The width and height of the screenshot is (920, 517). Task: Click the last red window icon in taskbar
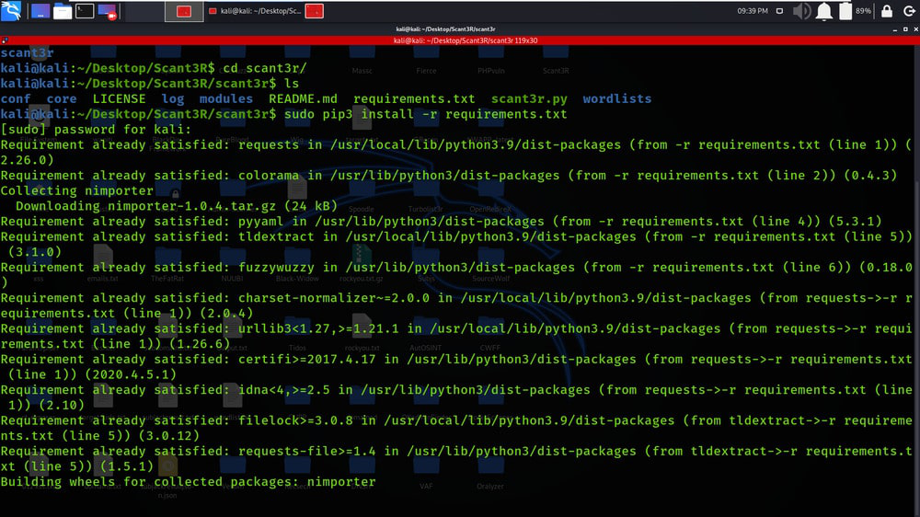[315, 11]
